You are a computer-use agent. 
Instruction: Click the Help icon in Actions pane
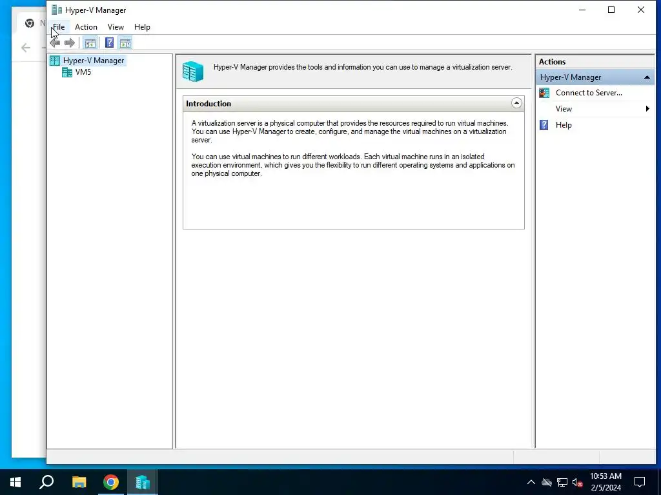click(544, 125)
